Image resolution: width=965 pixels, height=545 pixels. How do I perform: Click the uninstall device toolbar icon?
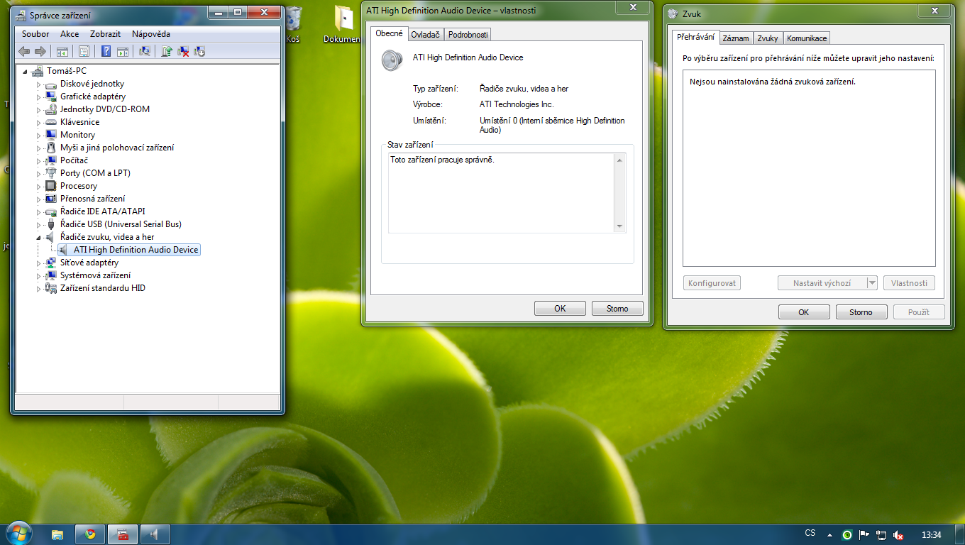click(183, 51)
